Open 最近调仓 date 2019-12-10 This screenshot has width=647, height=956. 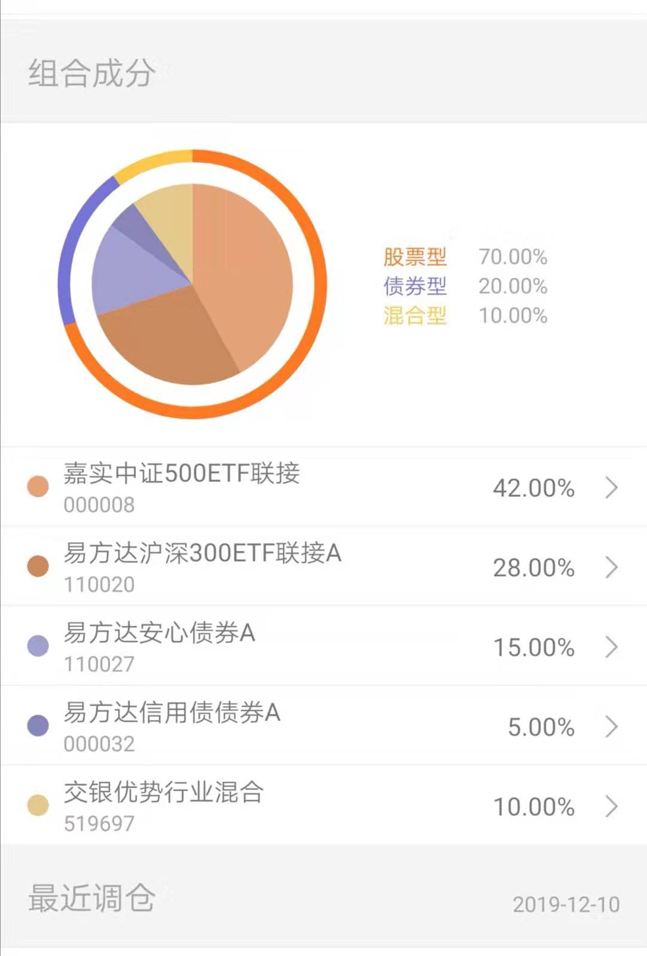tap(566, 904)
